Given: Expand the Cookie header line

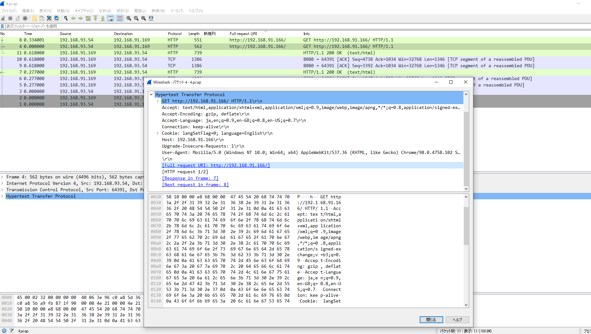Looking at the screenshot, I should [158, 133].
